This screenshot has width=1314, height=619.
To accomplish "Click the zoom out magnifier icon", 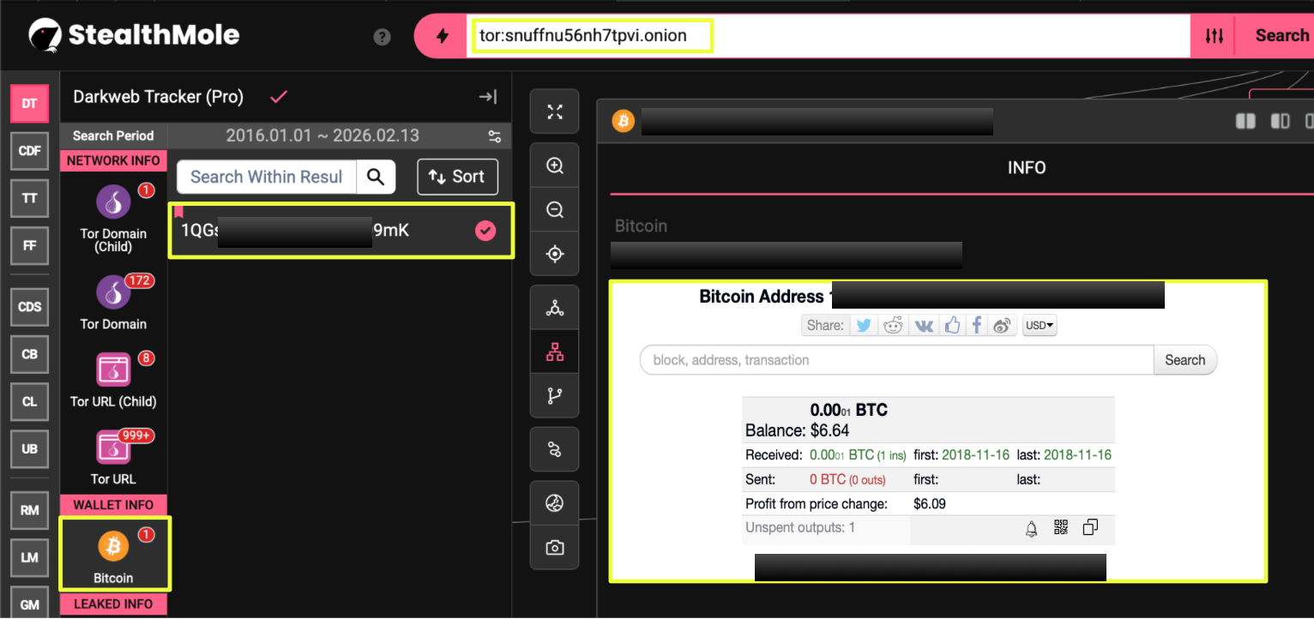I will [x=555, y=210].
